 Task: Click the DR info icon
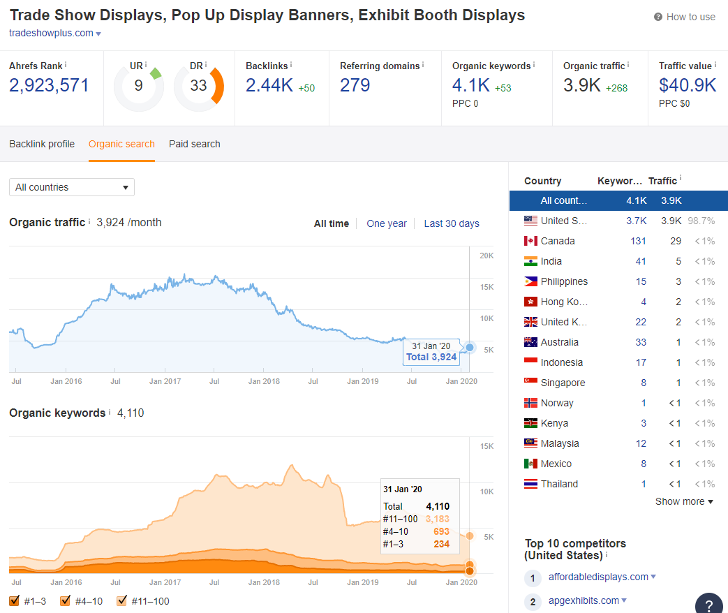coord(206,65)
